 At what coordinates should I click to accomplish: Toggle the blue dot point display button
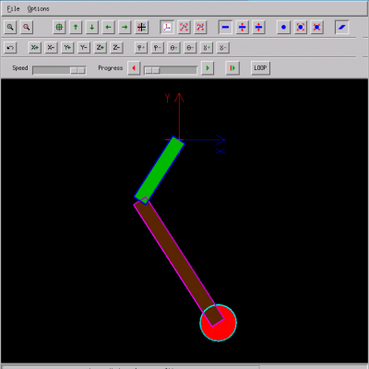pyautogui.click(x=283, y=27)
